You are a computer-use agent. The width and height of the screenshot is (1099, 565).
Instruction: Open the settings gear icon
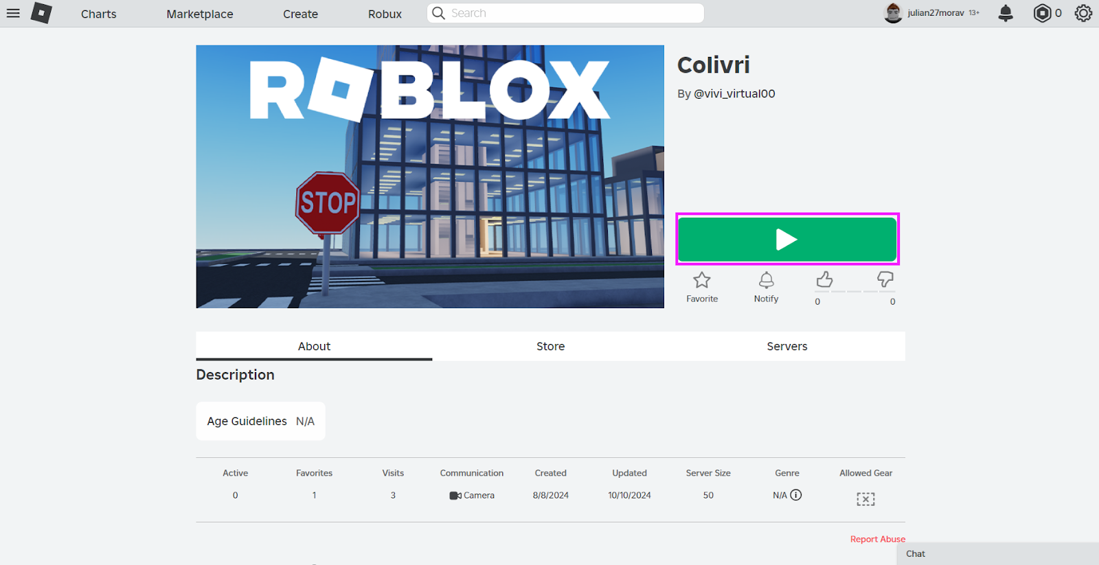click(x=1083, y=13)
